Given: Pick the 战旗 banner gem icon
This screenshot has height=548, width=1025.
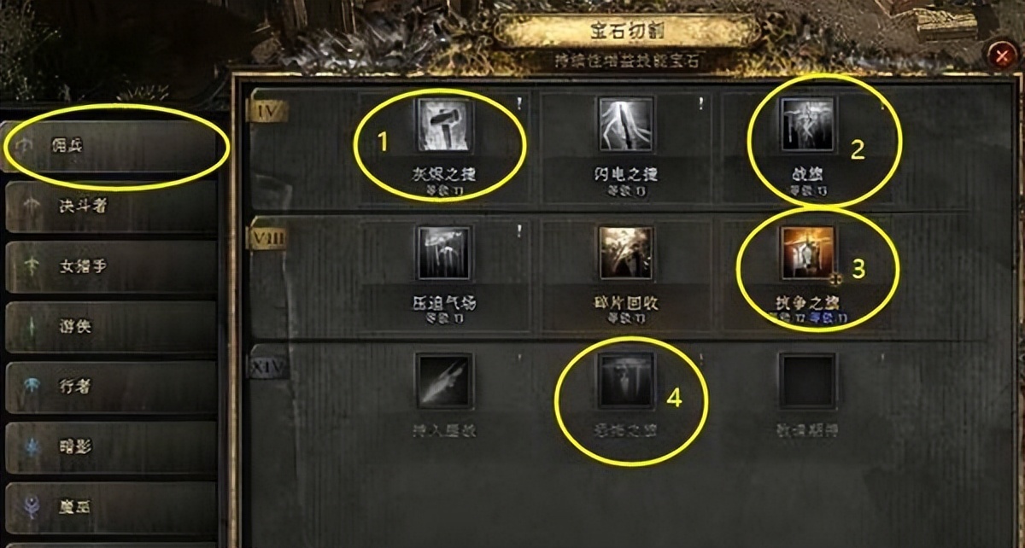Looking at the screenshot, I should [x=807, y=125].
